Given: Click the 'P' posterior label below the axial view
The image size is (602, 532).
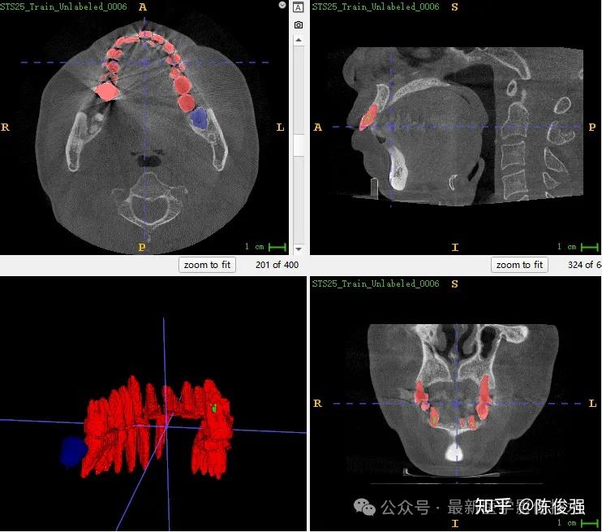Looking at the screenshot, I should 142,247.
